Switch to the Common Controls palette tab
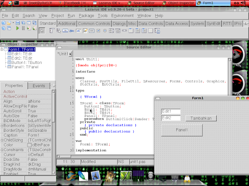The width and height of the screenshot is (249, 186). click(x=94, y=24)
